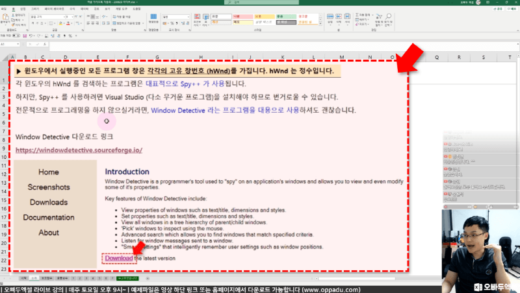Screen dimensions: 520x293
Task: Click the Align Center icon
Action: (x=93, y=23)
